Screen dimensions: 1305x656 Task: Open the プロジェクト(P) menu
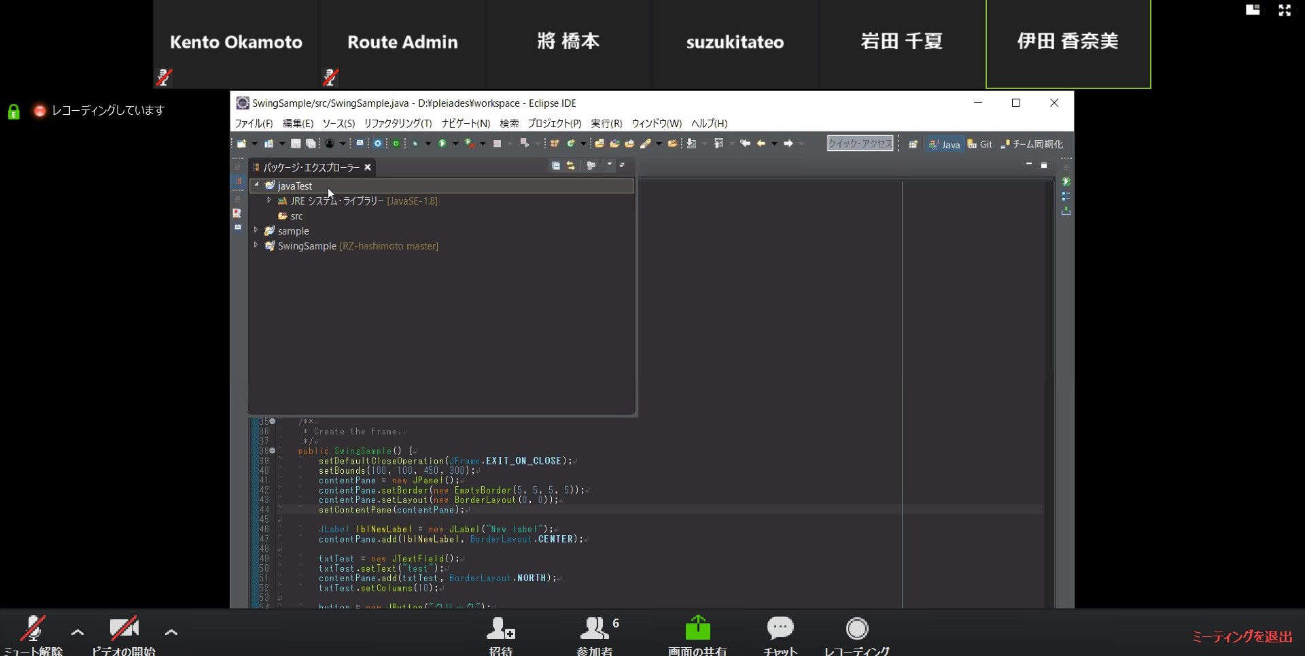click(x=555, y=124)
